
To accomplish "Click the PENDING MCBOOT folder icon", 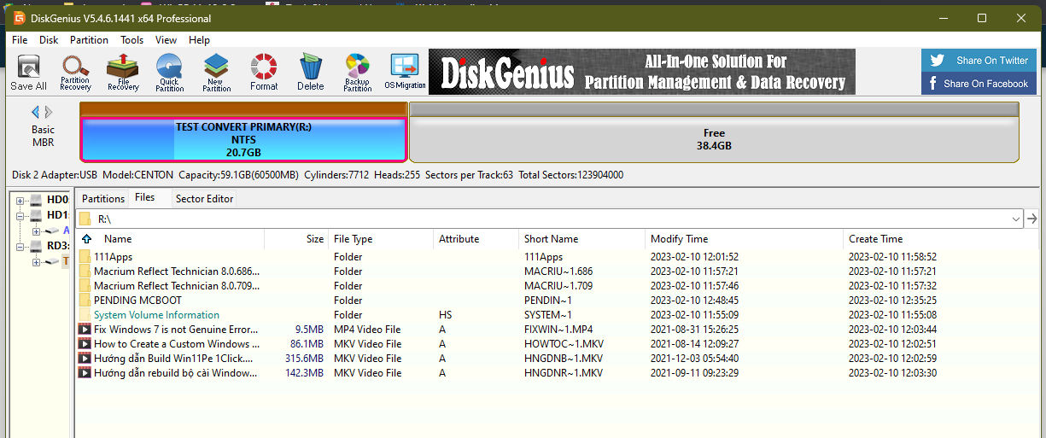I will tap(85, 301).
